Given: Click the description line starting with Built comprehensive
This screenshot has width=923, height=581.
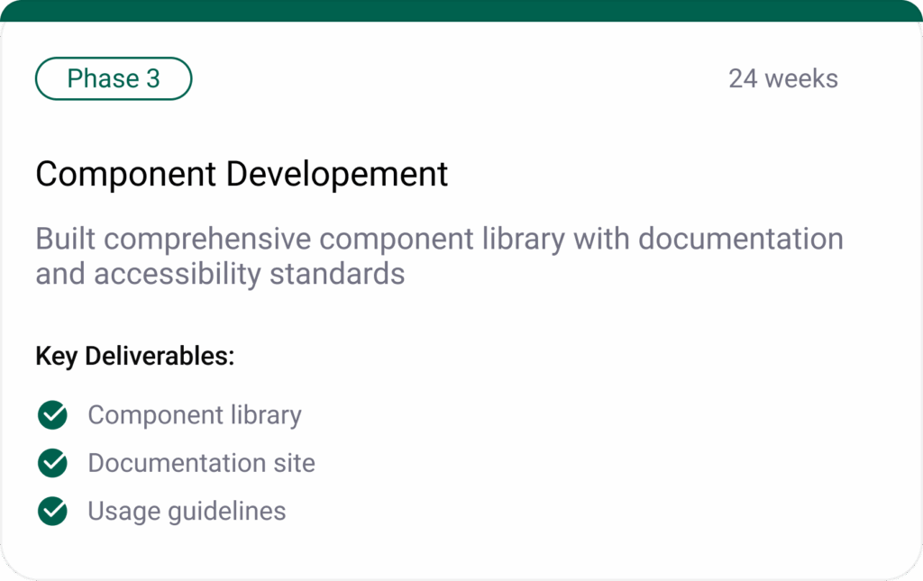Looking at the screenshot, I should click(439, 240).
